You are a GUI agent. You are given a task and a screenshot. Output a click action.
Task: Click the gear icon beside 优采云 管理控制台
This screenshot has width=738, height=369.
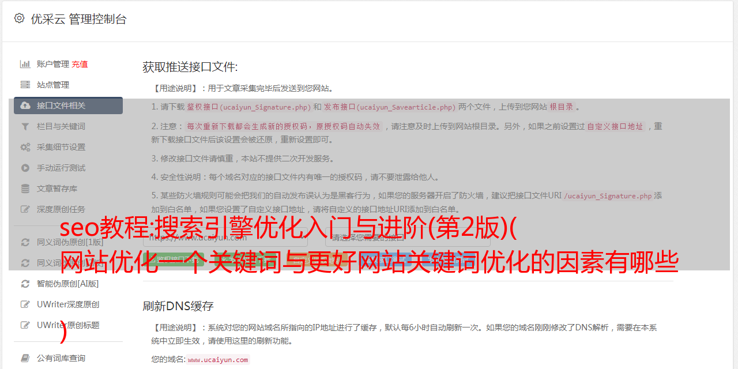tap(19, 18)
